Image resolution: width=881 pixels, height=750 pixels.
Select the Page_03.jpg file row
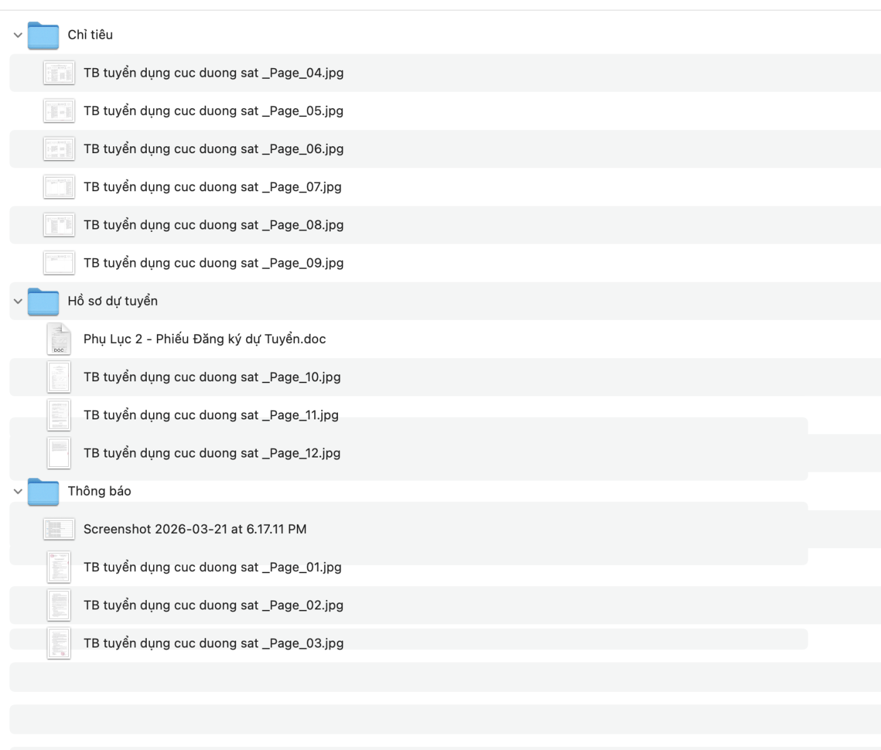213,643
